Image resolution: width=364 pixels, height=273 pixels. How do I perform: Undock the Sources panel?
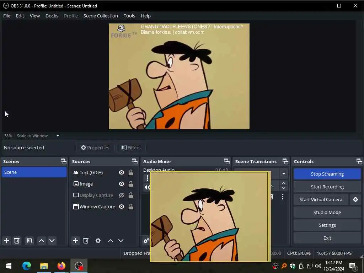coord(135,161)
